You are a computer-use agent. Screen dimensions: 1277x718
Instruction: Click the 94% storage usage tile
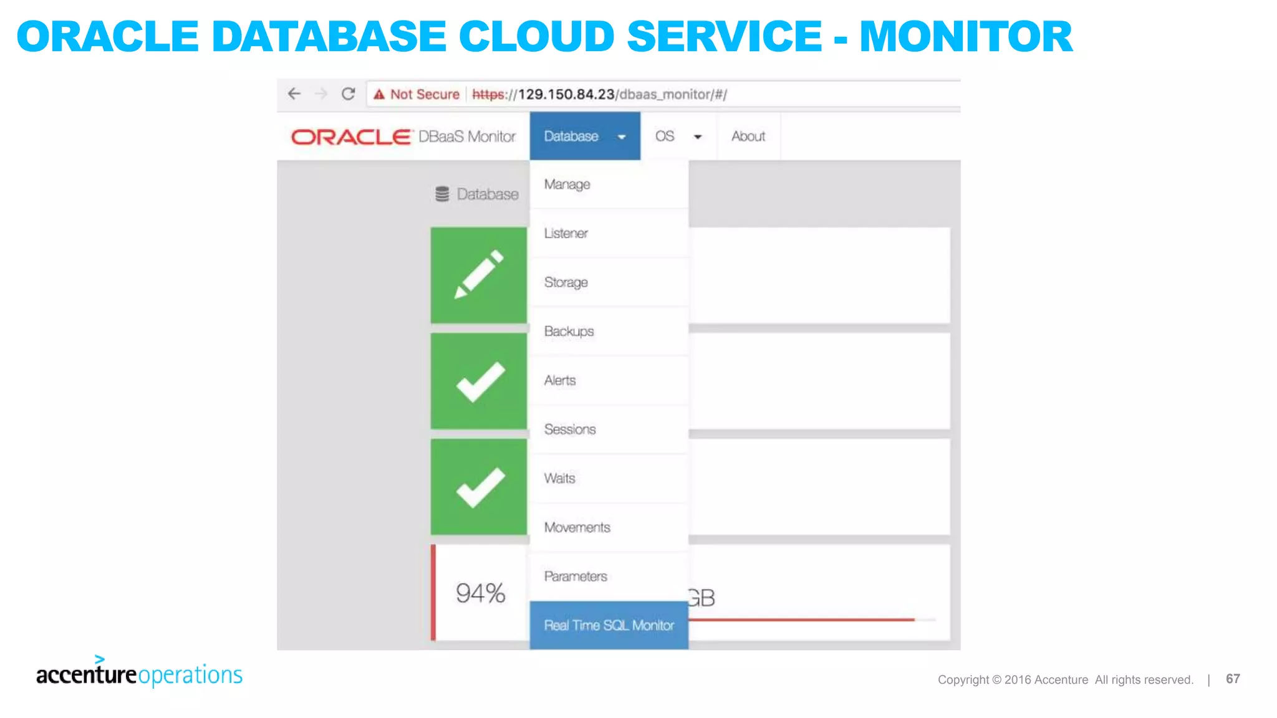pos(480,593)
